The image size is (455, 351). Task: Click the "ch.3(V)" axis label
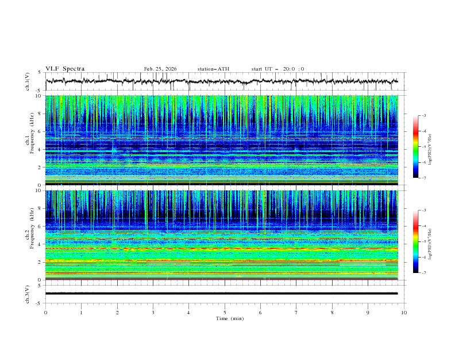(28, 294)
